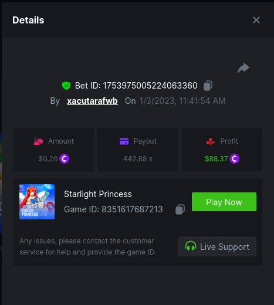Click the red Profit hand icon
This screenshot has width=274, height=305.
tap(211, 141)
